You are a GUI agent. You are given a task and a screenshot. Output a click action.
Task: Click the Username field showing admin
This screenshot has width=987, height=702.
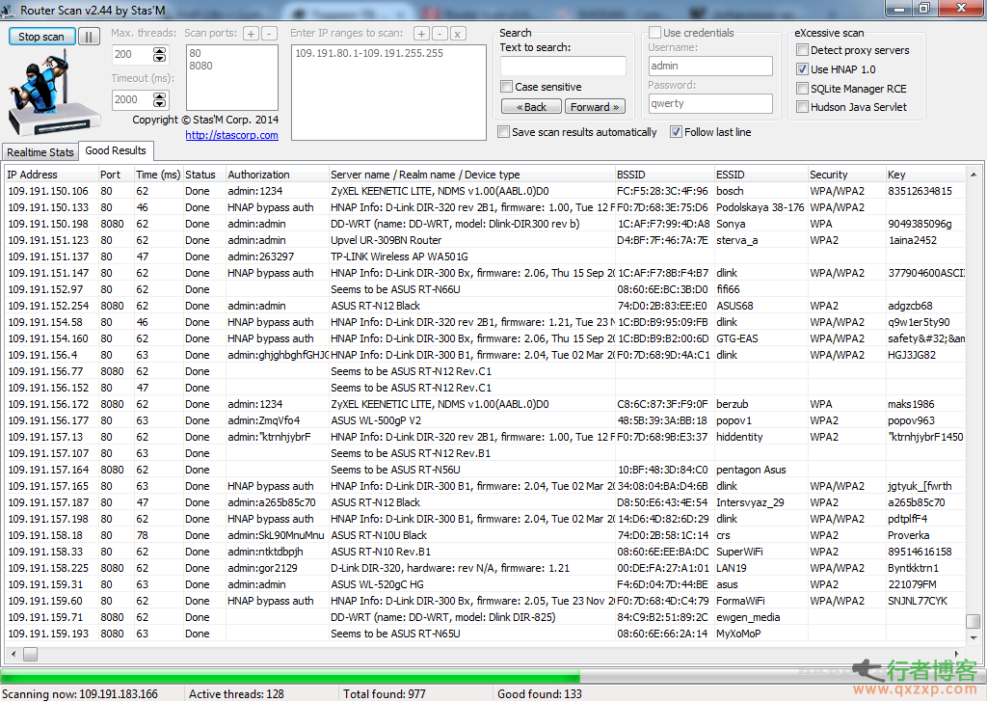click(x=710, y=67)
